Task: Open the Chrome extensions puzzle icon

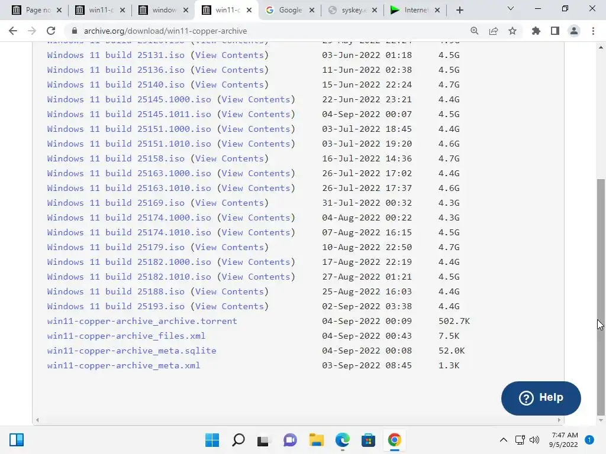Action: tap(536, 31)
